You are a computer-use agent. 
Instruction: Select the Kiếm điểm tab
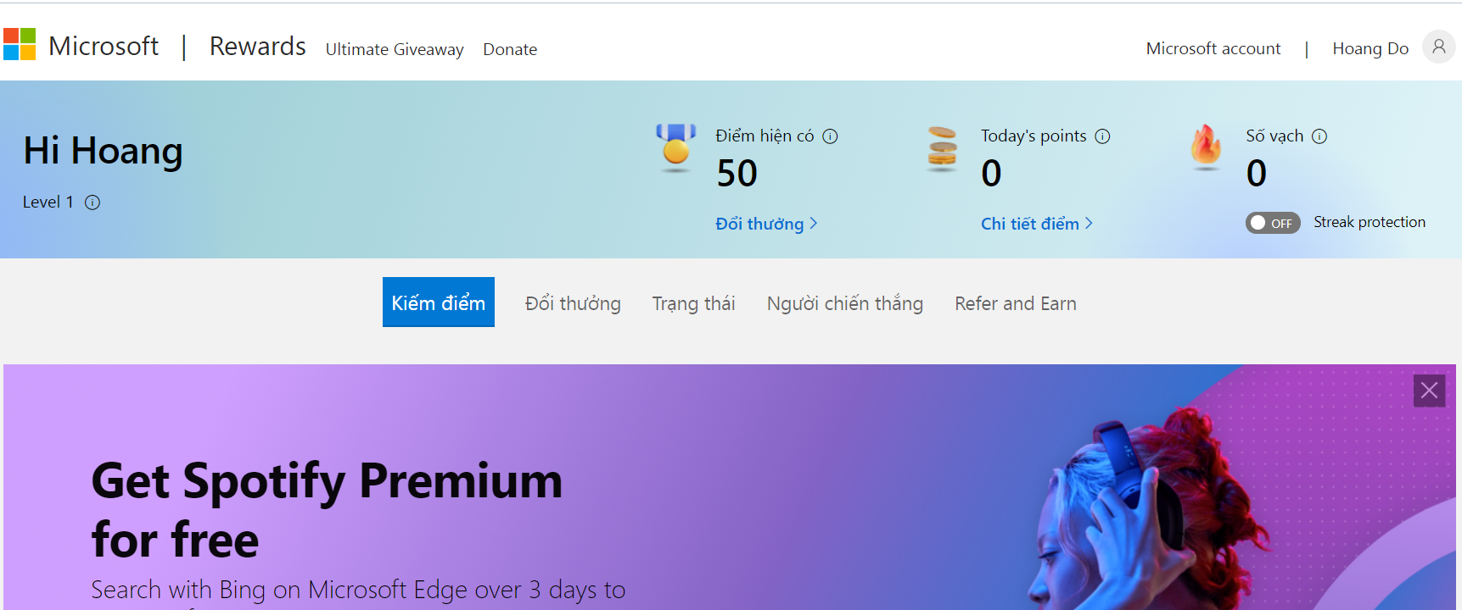[439, 302]
